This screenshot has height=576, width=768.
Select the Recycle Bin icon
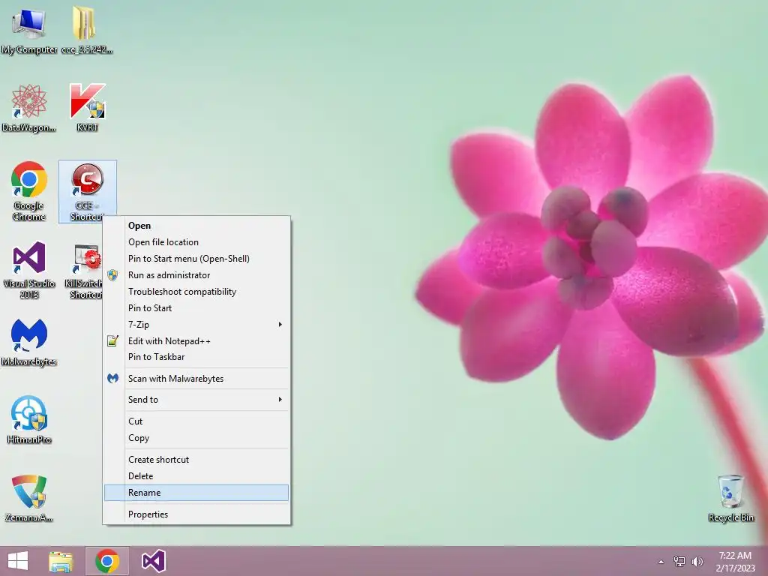(x=730, y=499)
